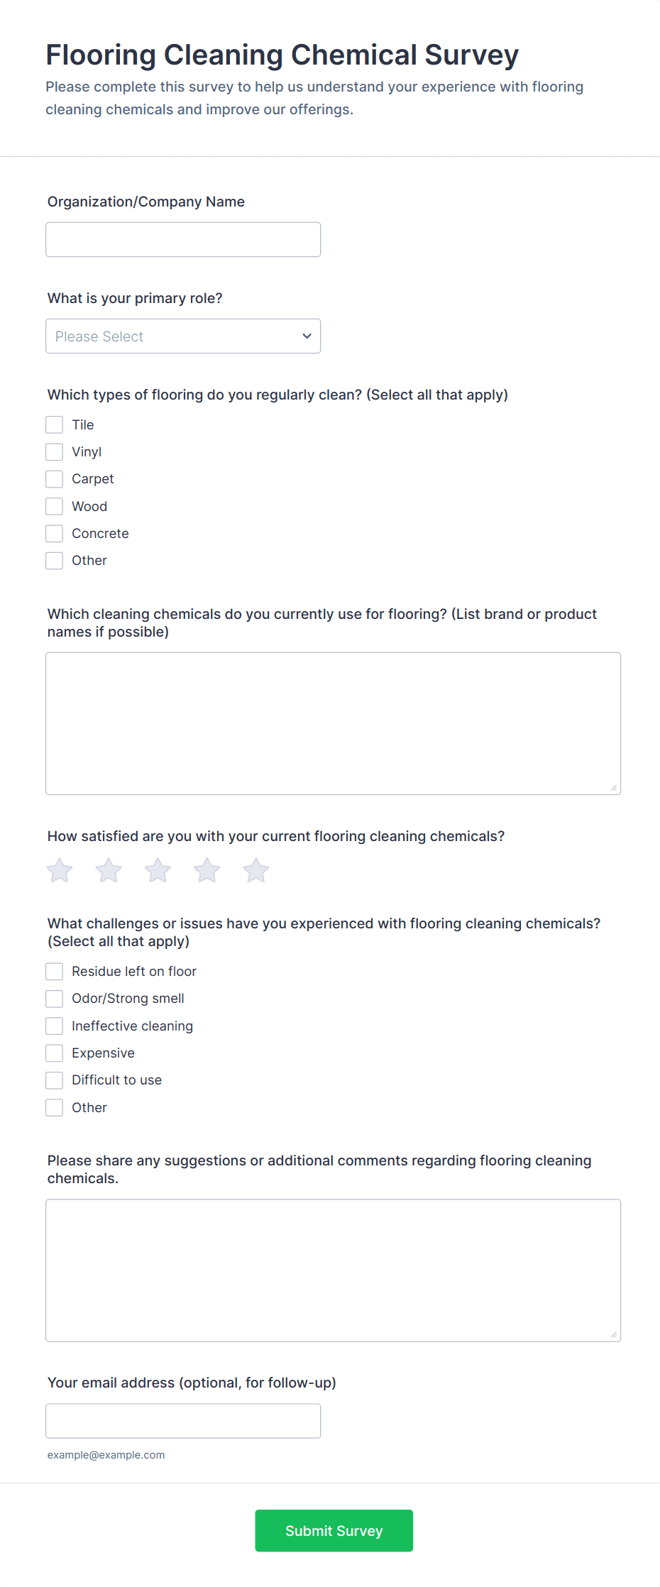The image size is (660, 1587).
Task: Give a four-star satisfaction rating
Action: 207,870
